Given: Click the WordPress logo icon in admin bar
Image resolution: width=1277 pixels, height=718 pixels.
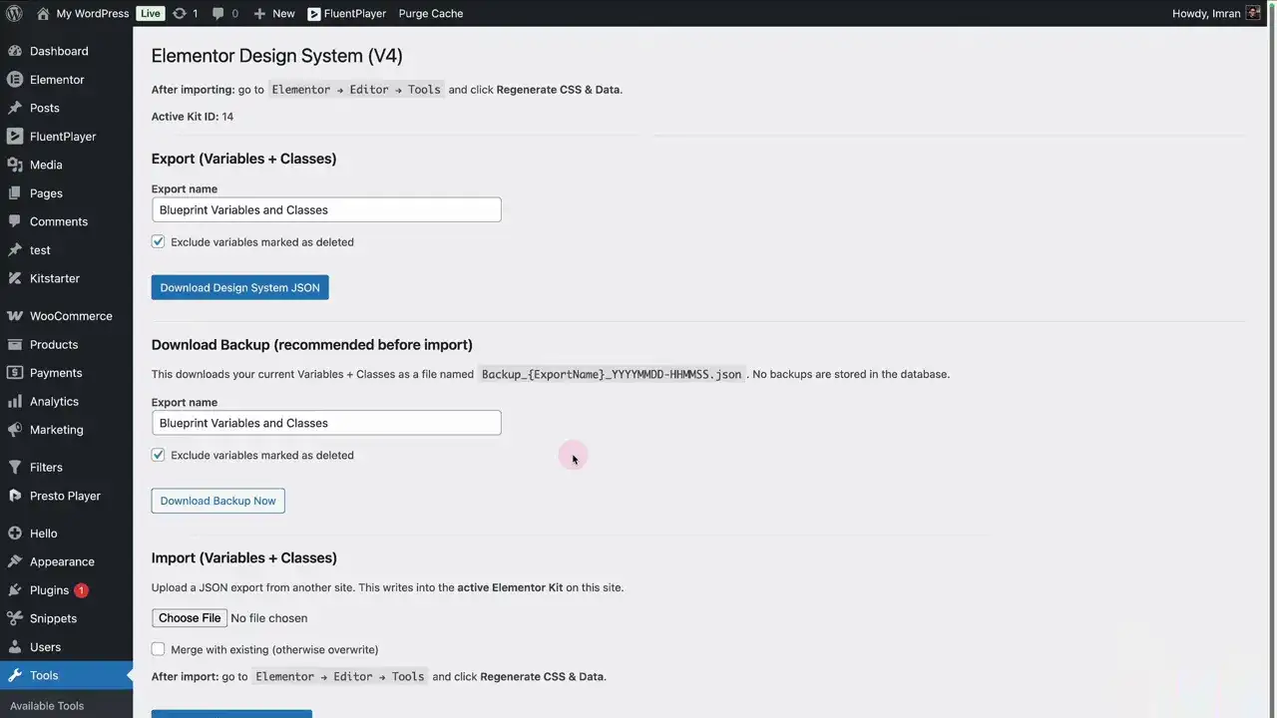Looking at the screenshot, I should click(14, 13).
